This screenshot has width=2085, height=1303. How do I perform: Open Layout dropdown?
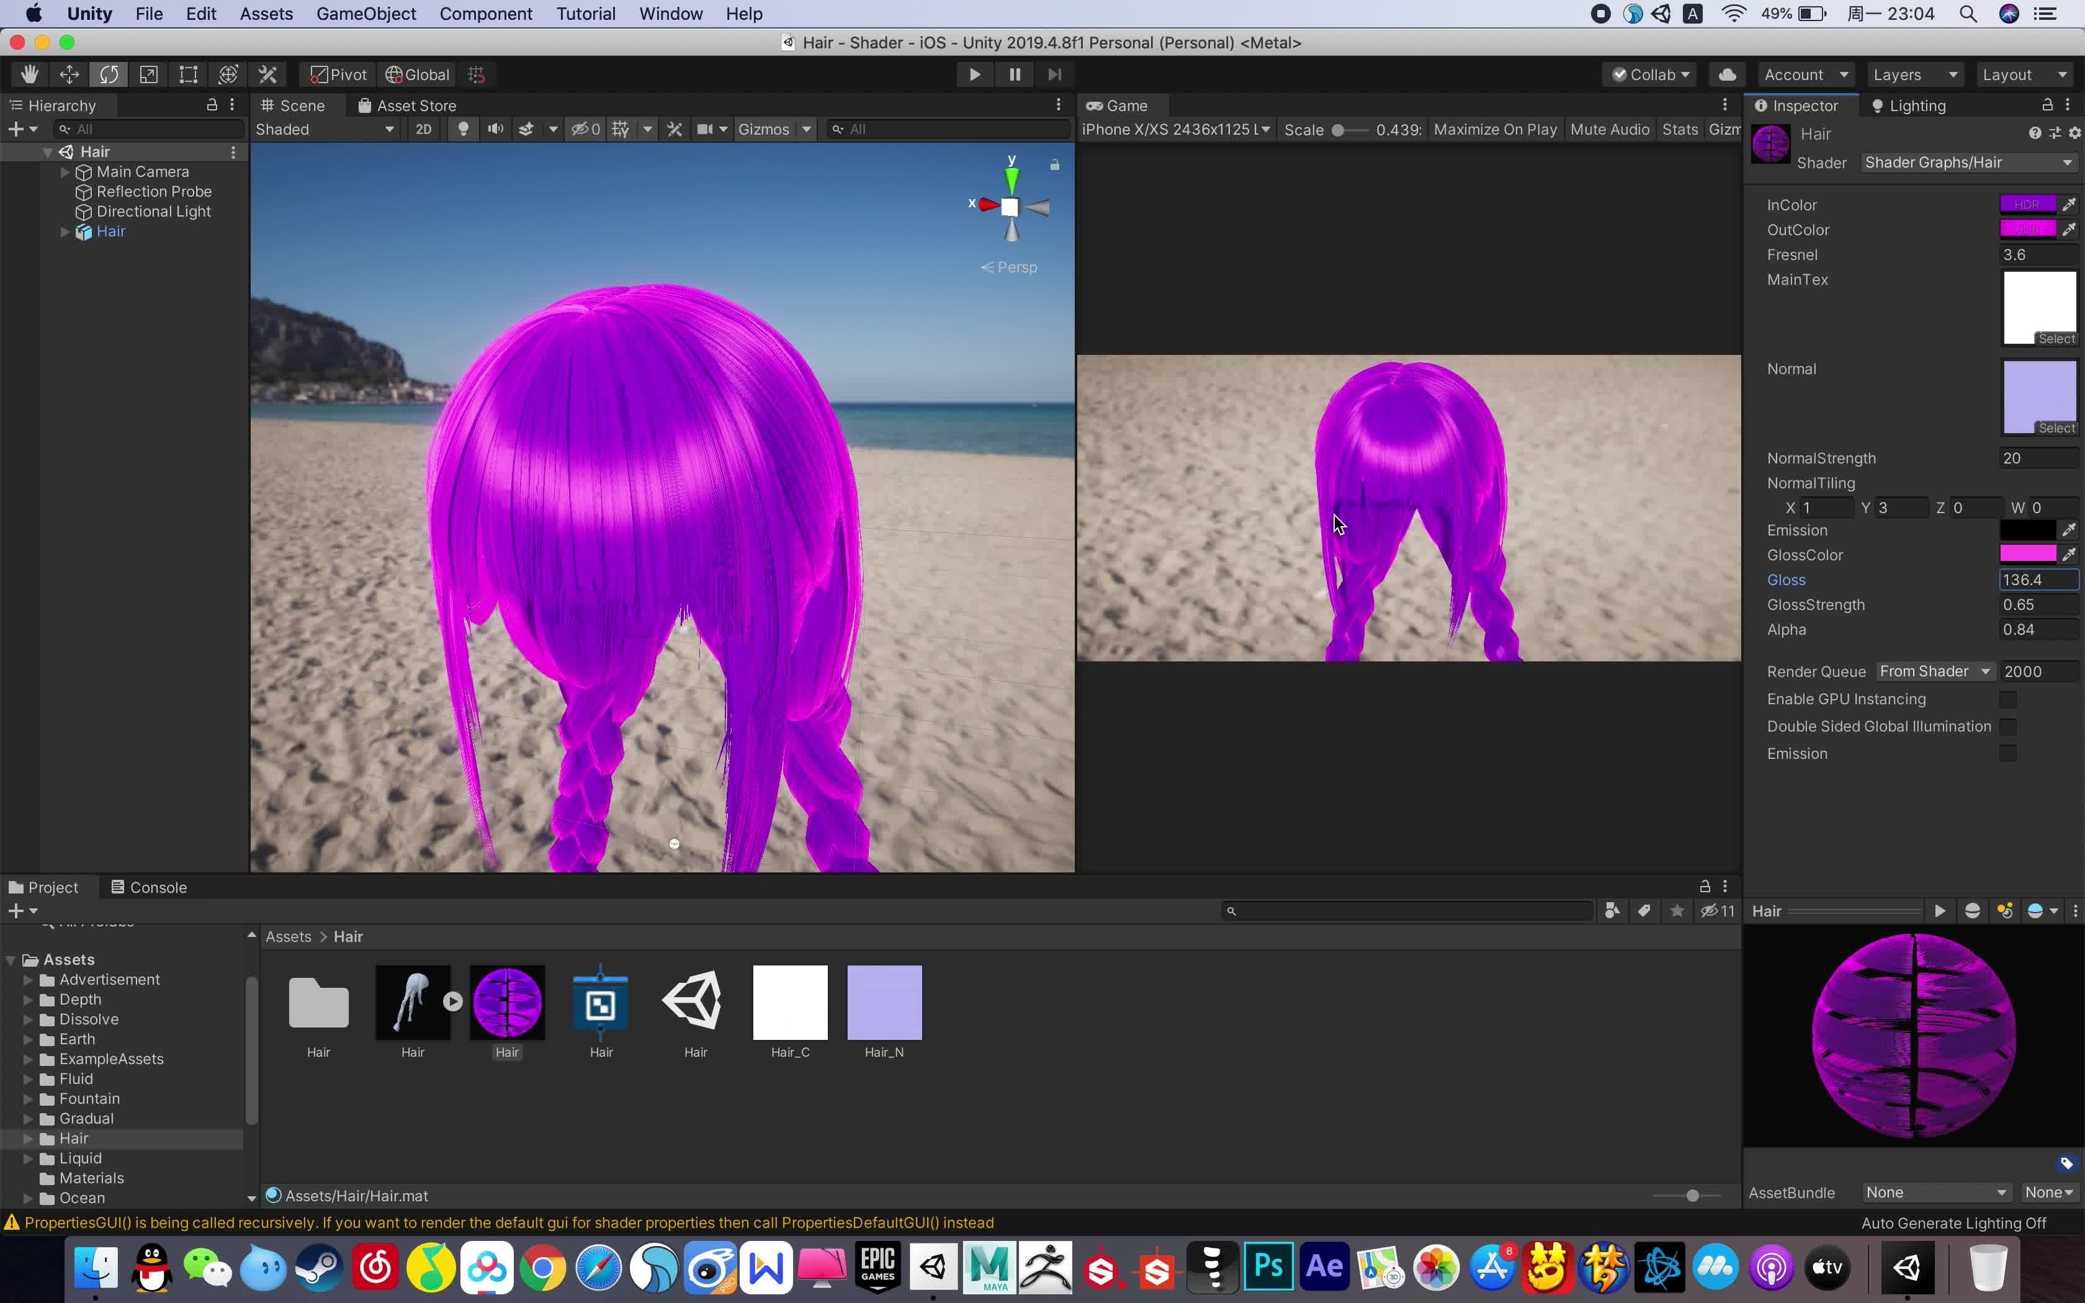pos(2024,75)
